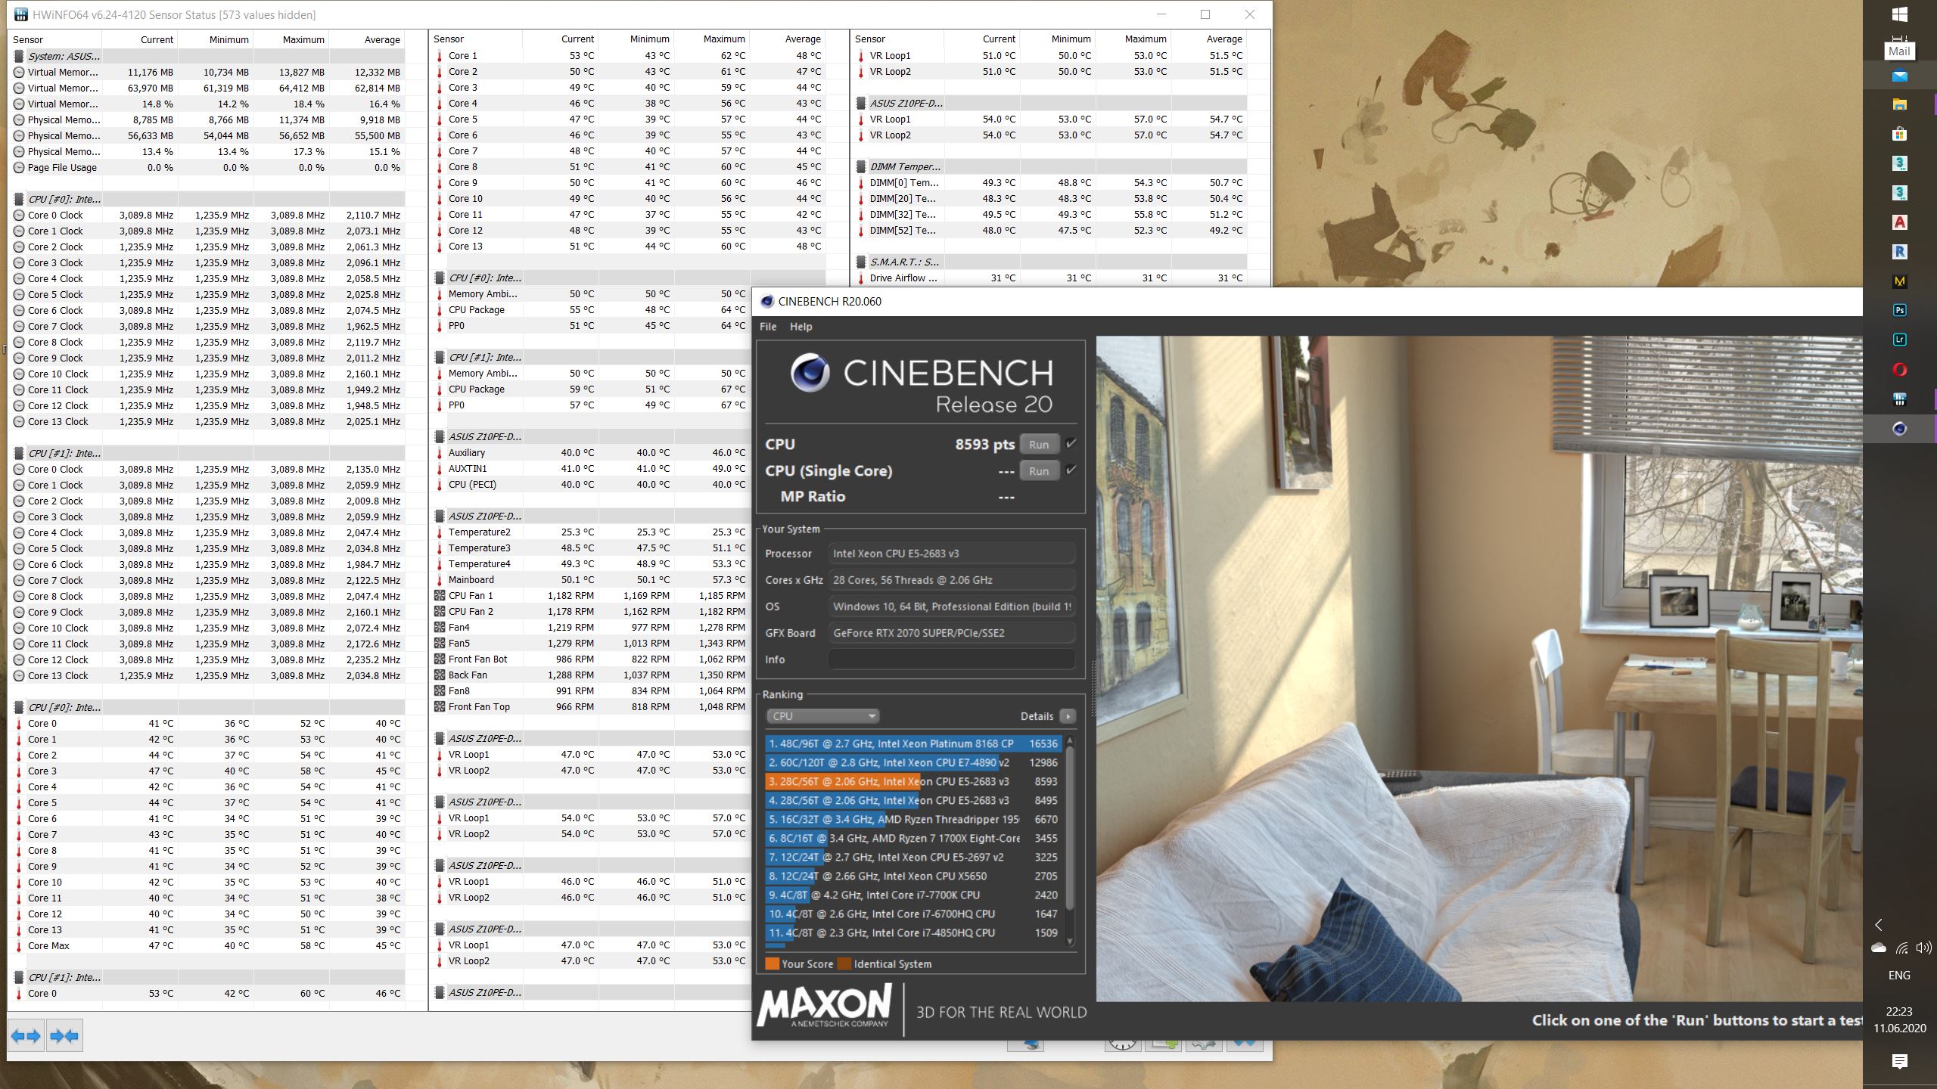Show hidden tray icons with the chevron
Image resolution: width=1937 pixels, height=1089 pixels.
click(x=1878, y=925)
